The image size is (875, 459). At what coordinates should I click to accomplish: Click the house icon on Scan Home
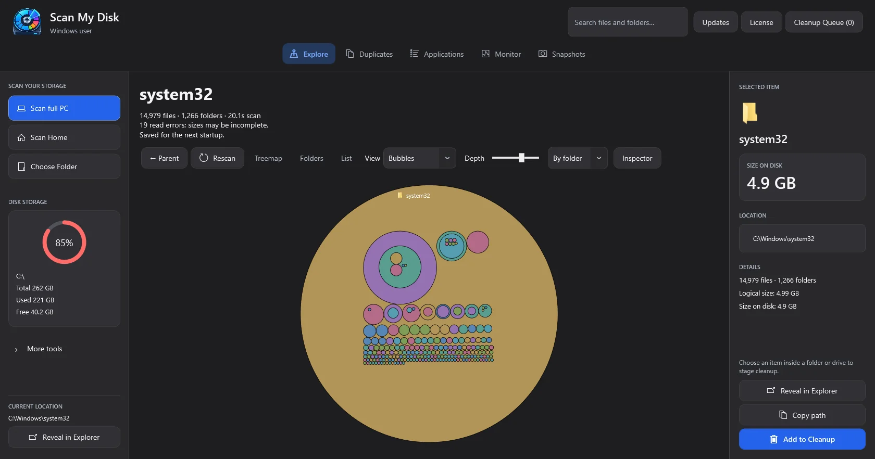click(x=21, y=137)
